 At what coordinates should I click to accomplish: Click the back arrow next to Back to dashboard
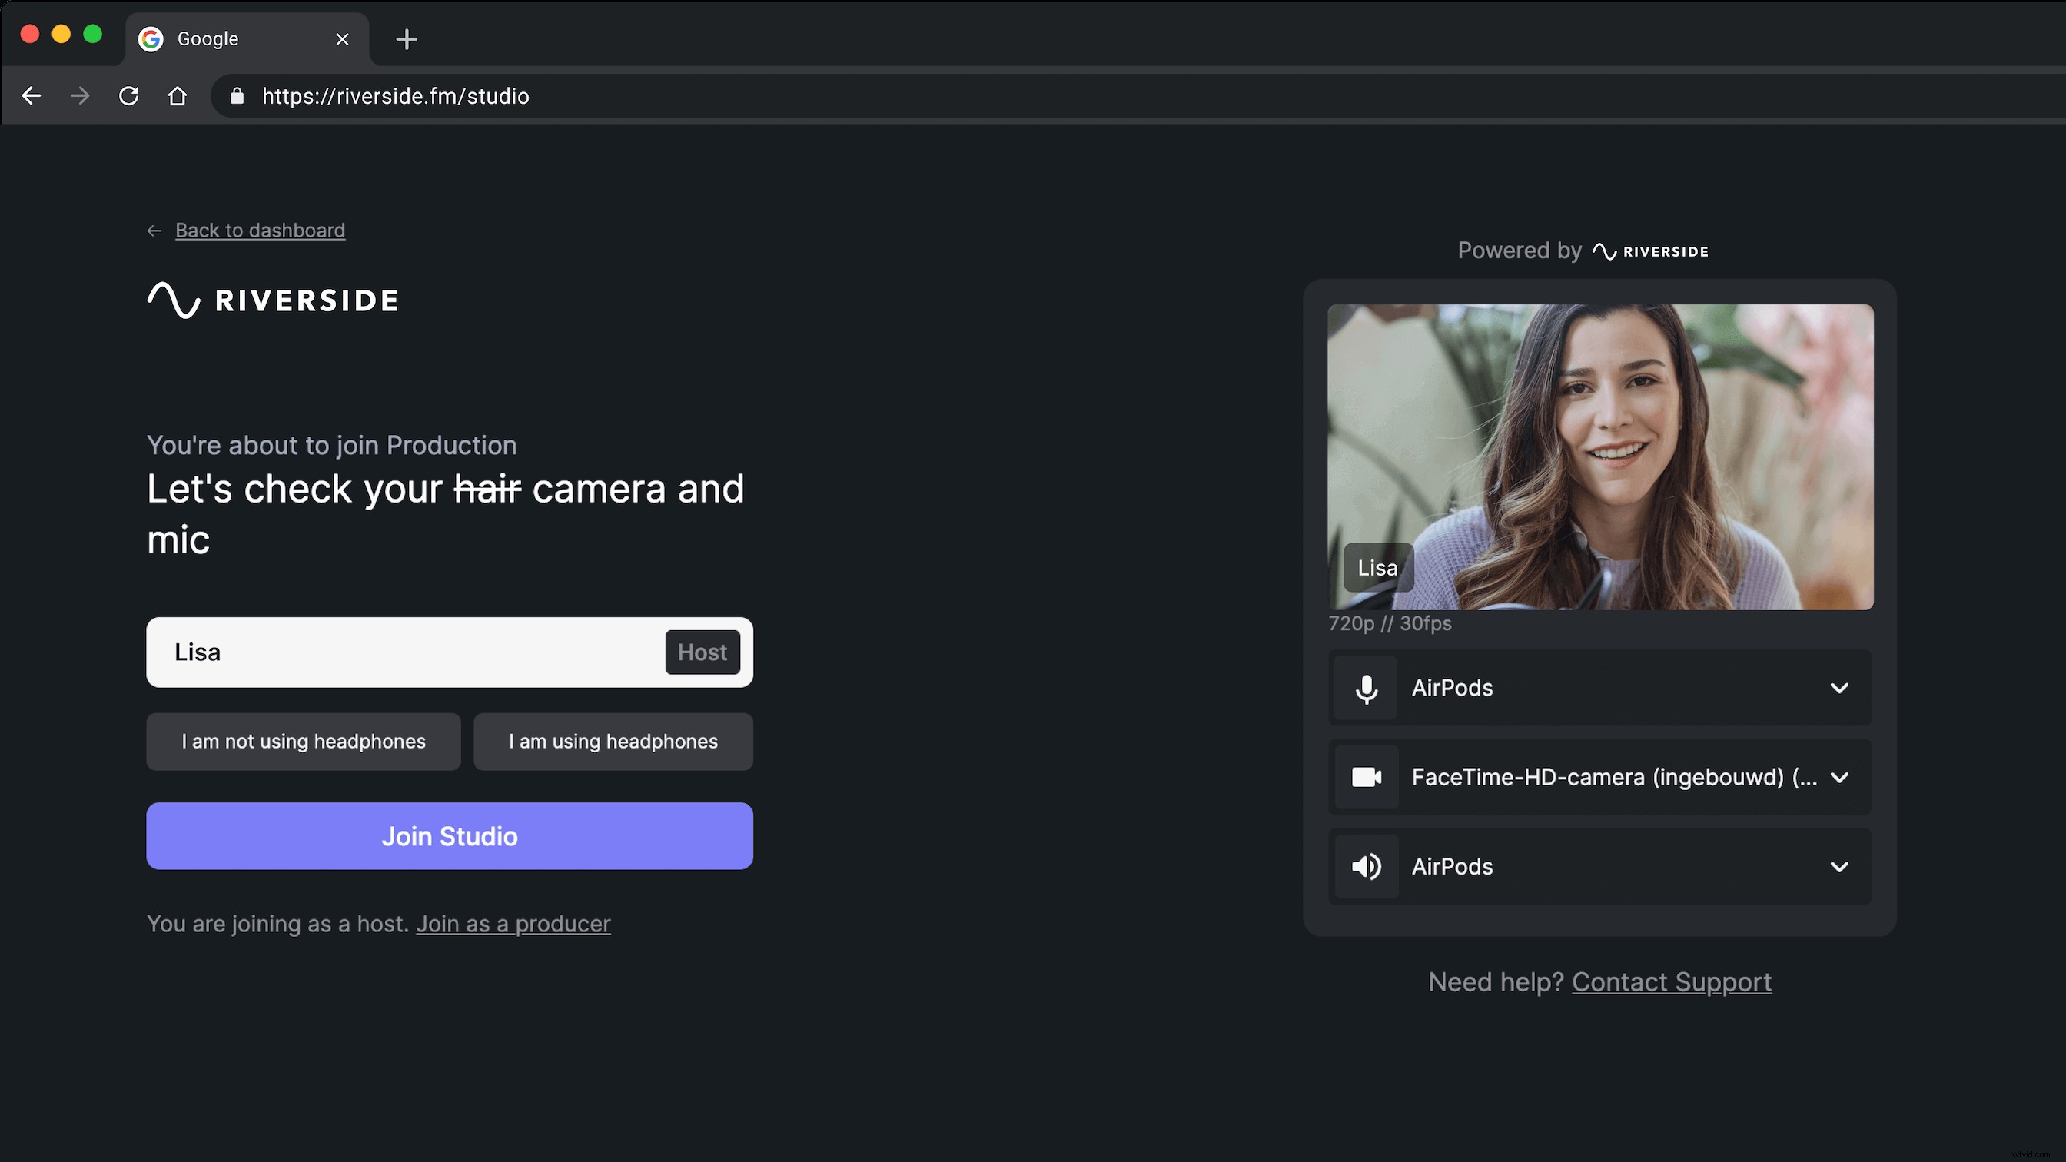coord(154,230)
